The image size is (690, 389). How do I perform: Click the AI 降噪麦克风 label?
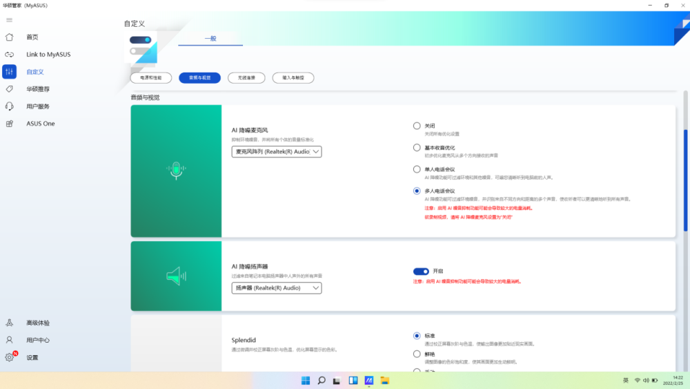click(250, 131)
